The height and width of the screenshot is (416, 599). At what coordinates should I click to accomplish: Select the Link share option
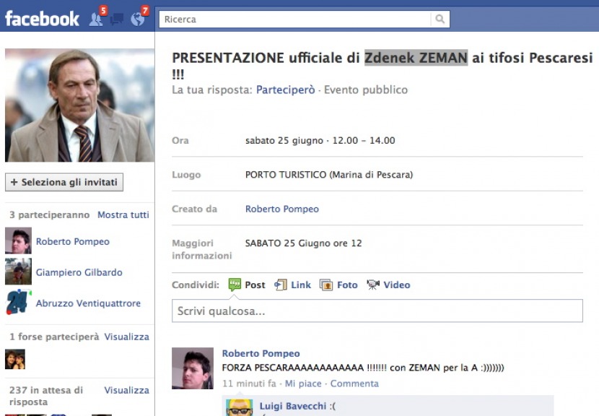point(301,285)
